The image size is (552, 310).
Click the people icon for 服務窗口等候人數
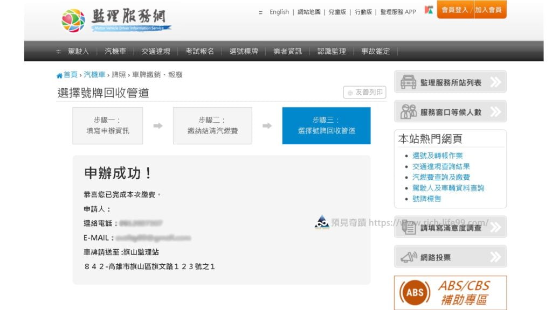pos(408,112)
